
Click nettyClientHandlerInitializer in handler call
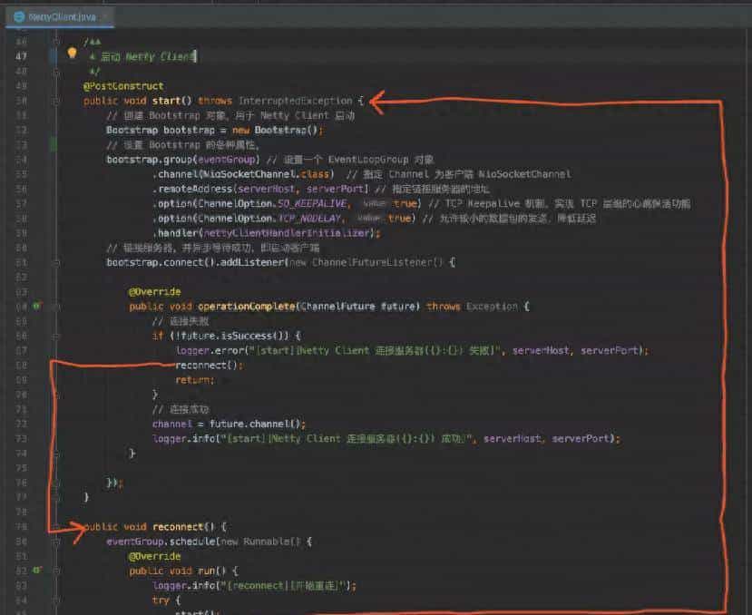coord(288,232)
